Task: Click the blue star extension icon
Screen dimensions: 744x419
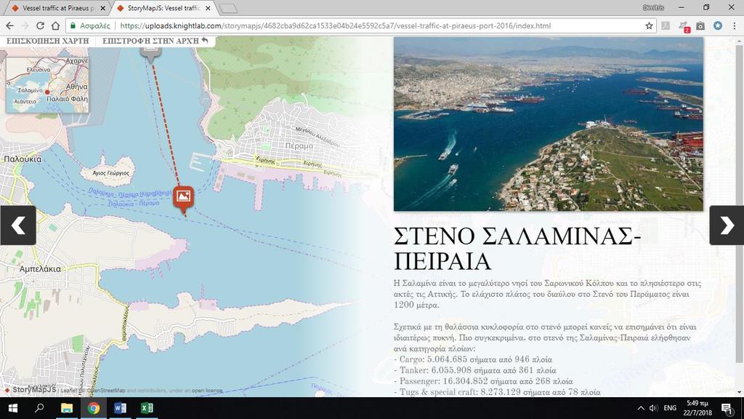Action: [x=717, y=25]
